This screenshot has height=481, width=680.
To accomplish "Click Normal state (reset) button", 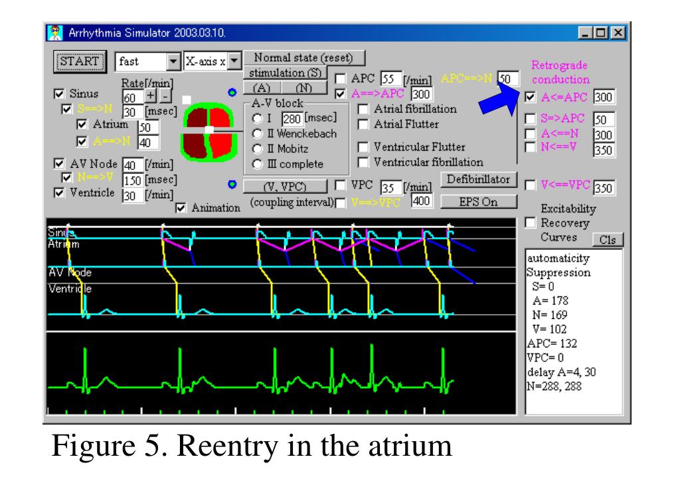I will [303, 58].
